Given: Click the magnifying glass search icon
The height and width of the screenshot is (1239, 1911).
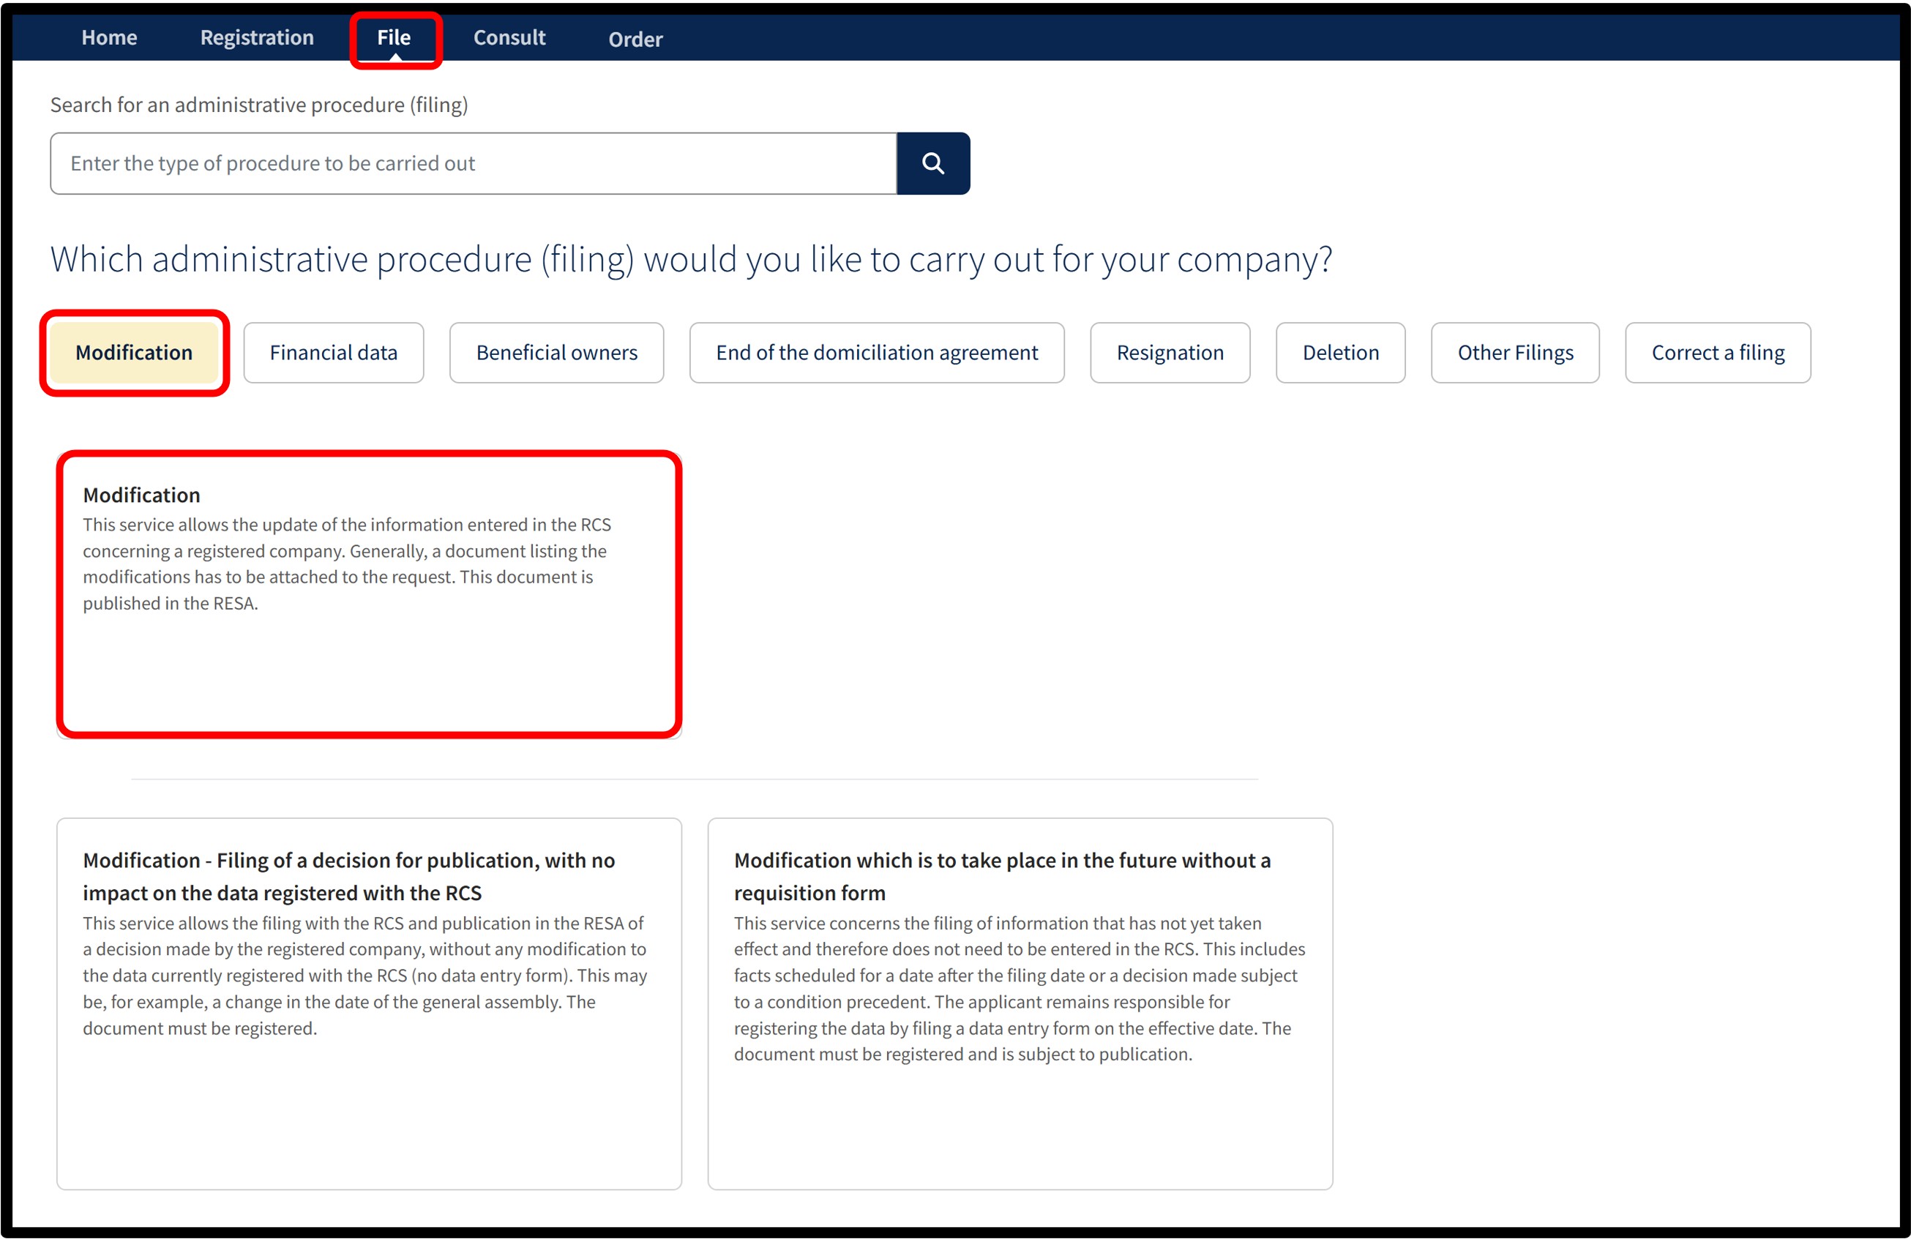Looking at the screenshot, I should pyautogui.click(x=932, y=163).
